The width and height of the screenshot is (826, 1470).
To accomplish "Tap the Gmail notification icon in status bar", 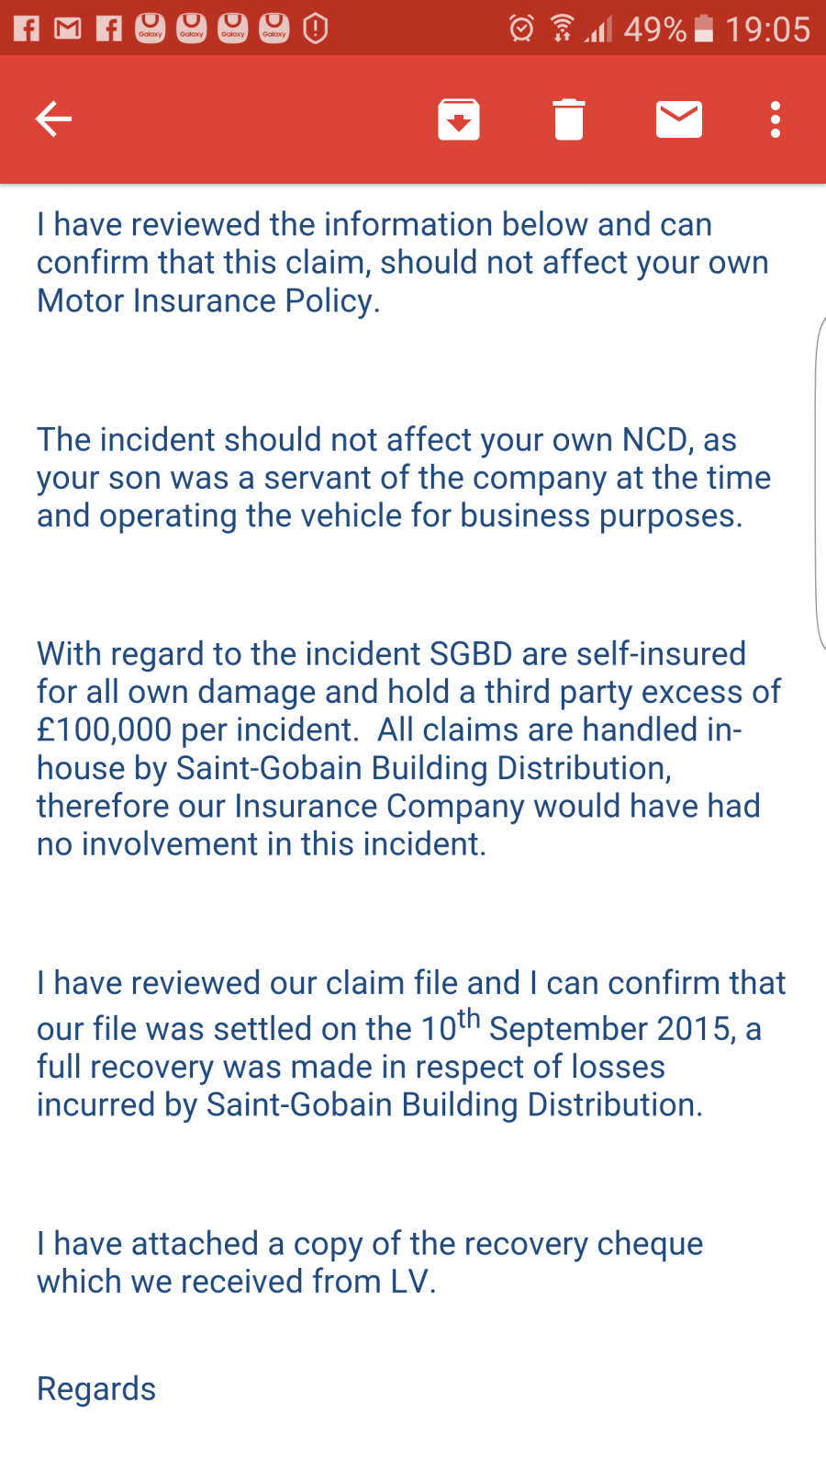I will [x=68, y=28].
